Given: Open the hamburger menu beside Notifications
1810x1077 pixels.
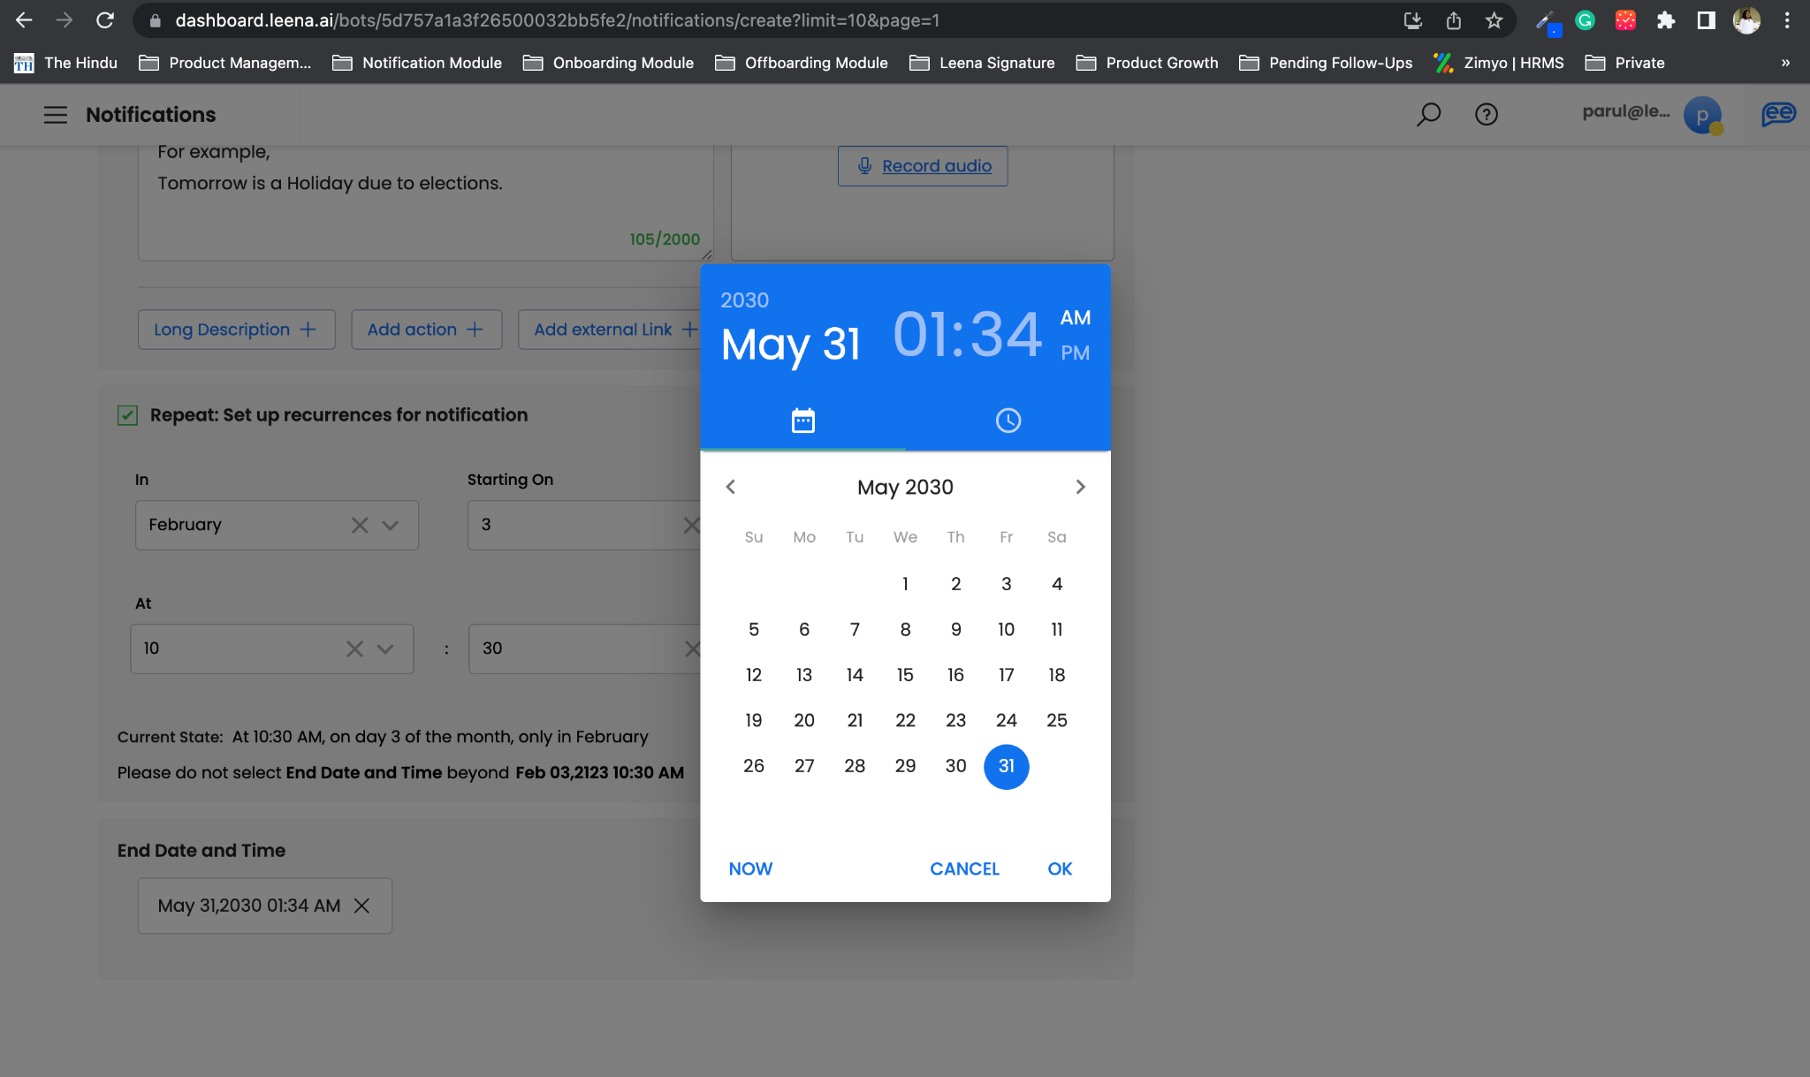Looking at the screenshot, I should point(55,115).
